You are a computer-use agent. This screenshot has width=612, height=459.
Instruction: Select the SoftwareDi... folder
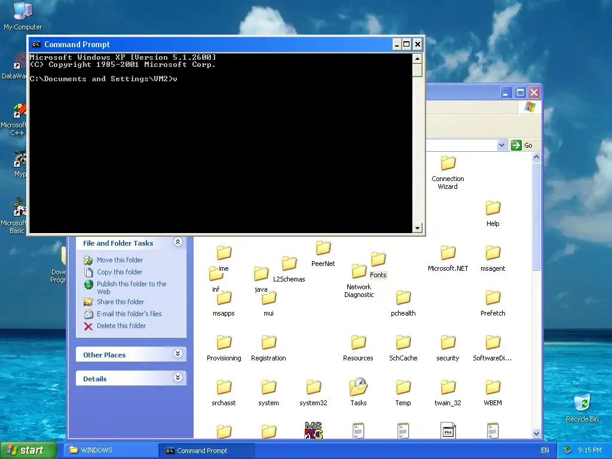(492, 348)
